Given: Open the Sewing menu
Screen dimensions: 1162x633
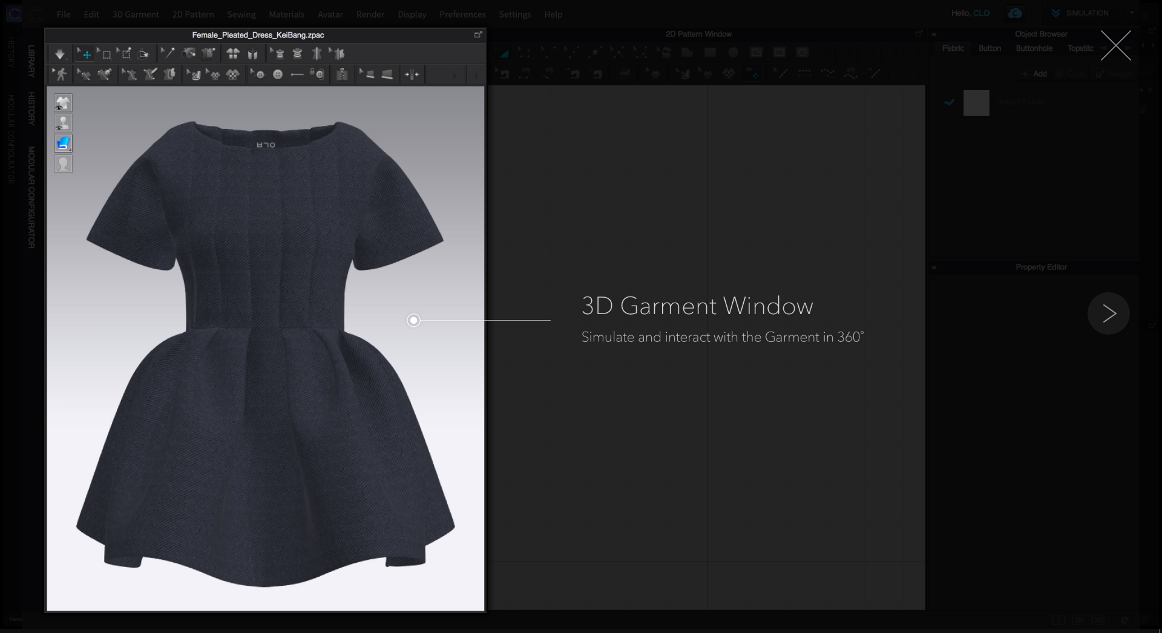Looking at the screenshot, I should pos(241,14).
